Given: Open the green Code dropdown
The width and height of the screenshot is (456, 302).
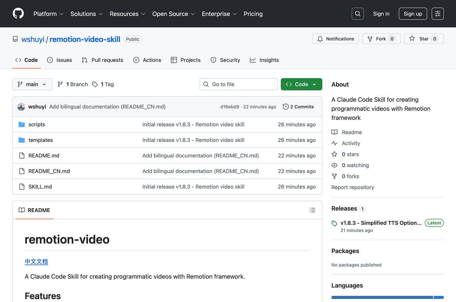Looking at the screenshot, I should point(301,84).
